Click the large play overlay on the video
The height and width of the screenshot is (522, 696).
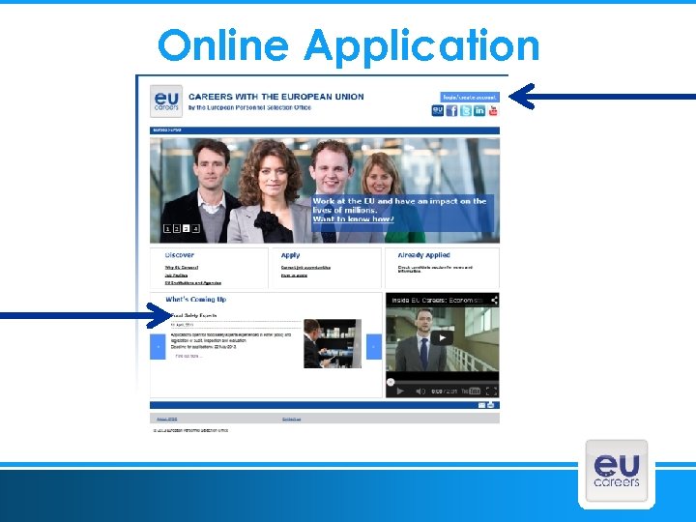click(442, 338)
